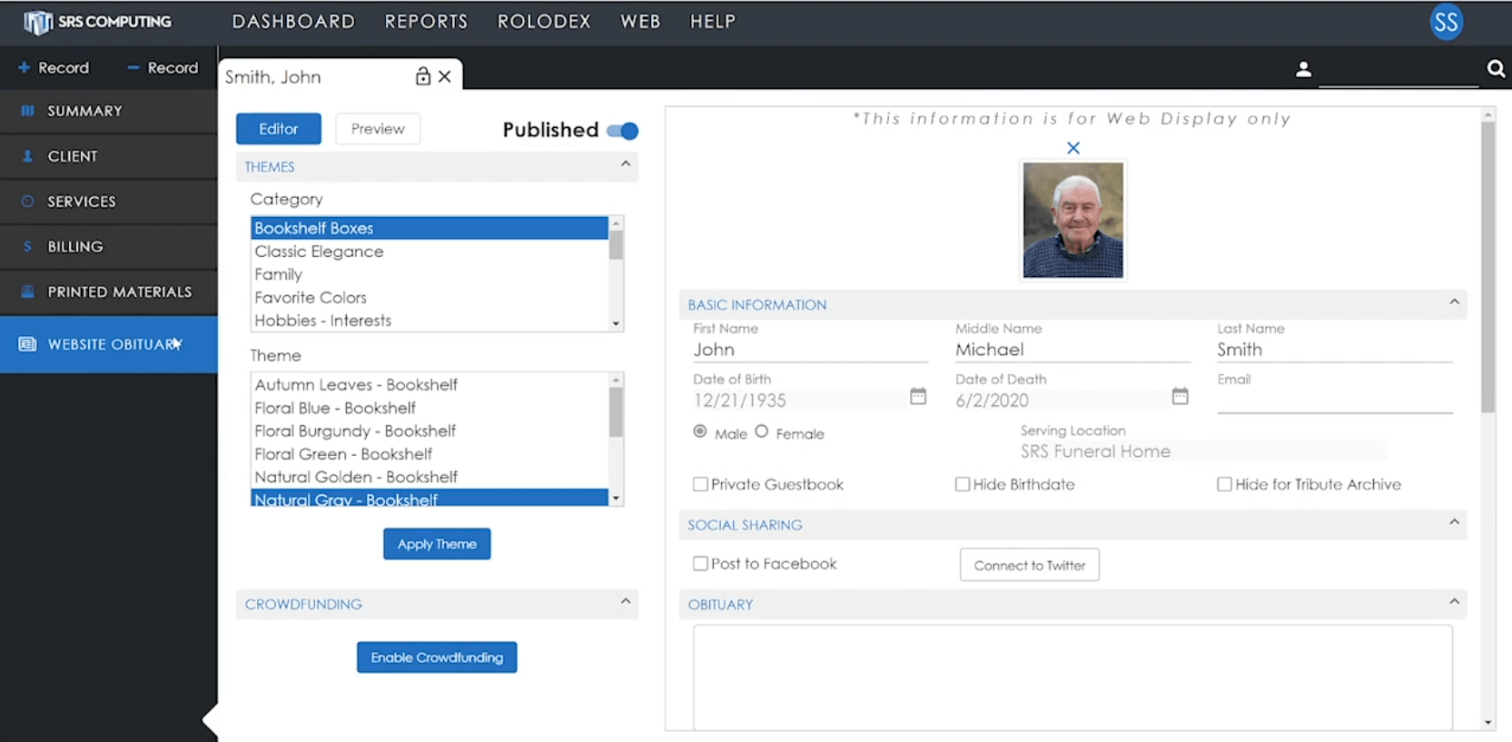Select Floral Burgundy - Bookshelf theme
This screenshot has height=742, width=1512.
430,431
